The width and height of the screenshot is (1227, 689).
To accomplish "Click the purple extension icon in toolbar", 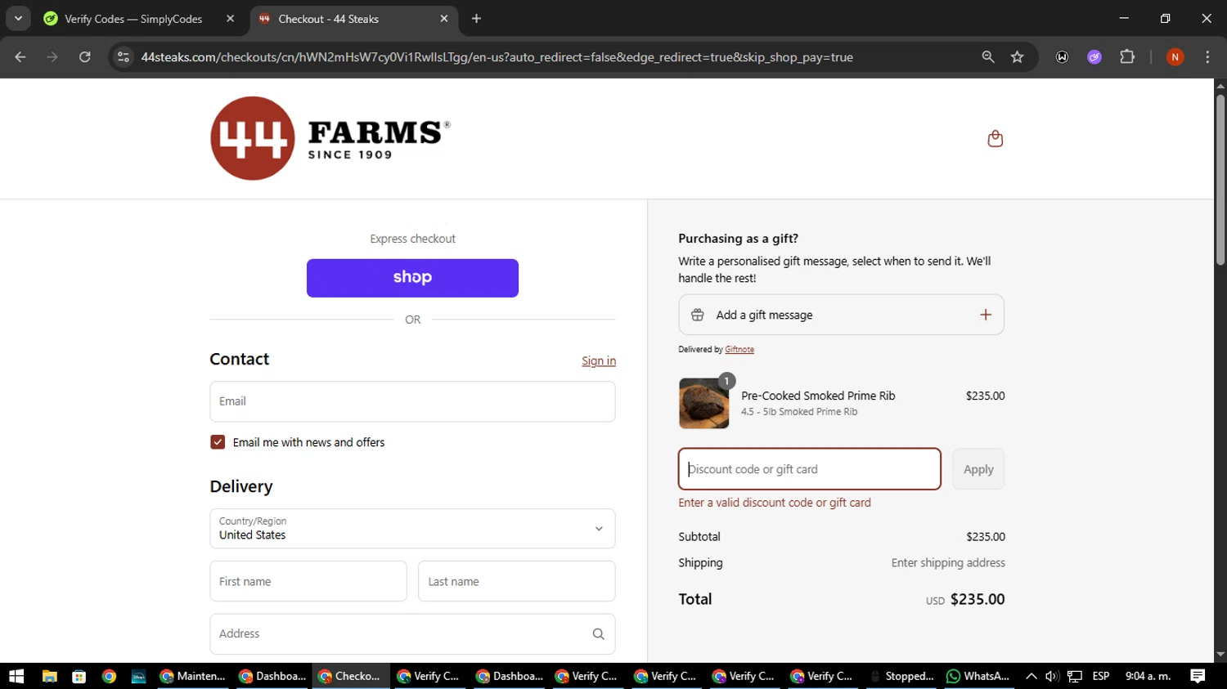I will pos(1094,57).
